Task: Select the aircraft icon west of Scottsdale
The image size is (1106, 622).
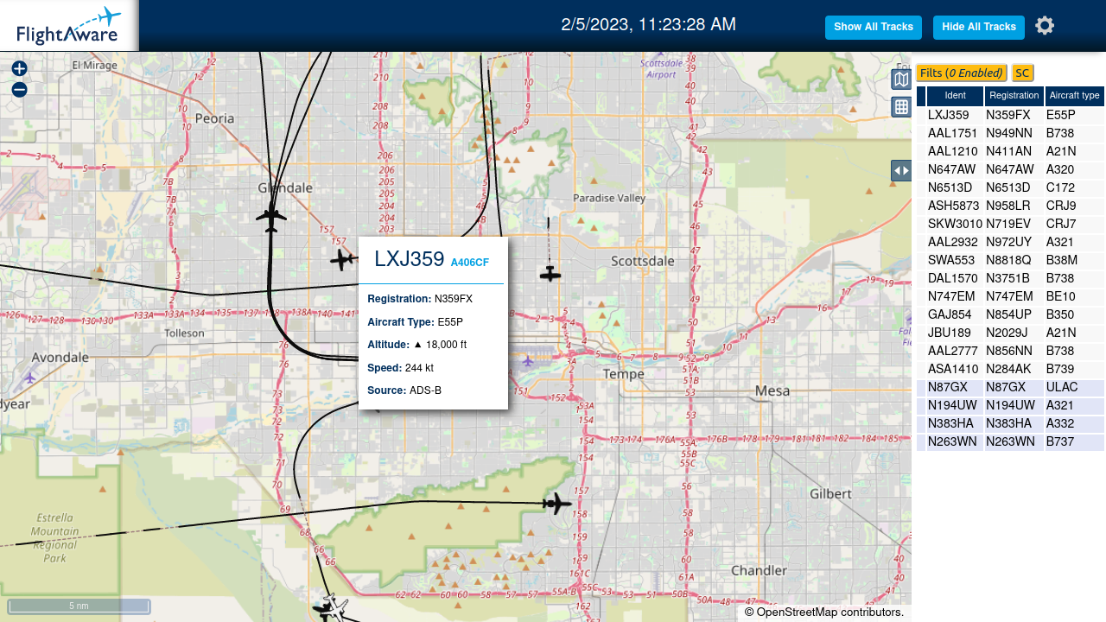Action: (550, 274)
